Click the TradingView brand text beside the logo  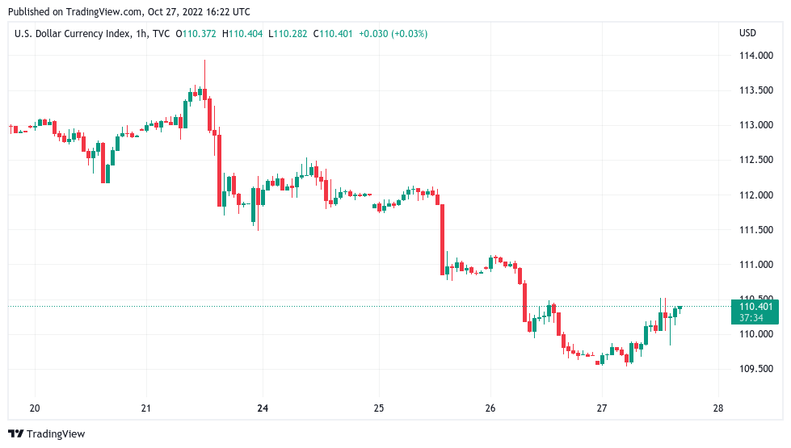56,433
